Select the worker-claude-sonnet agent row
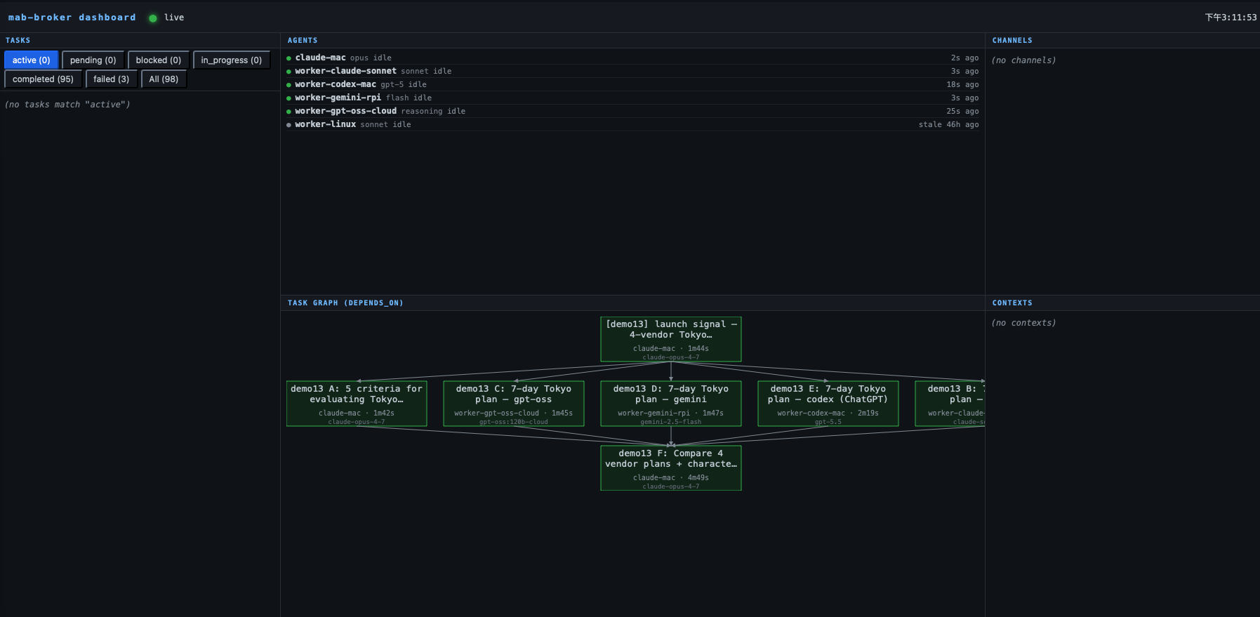This screenshot has width=1260, height=617. (632, 71)
